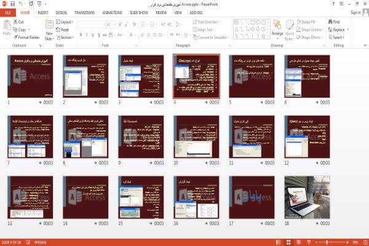This screenshot has height=246, width=369.
Task: Select slide 5 thumbnail
Action: pos(252,76)
